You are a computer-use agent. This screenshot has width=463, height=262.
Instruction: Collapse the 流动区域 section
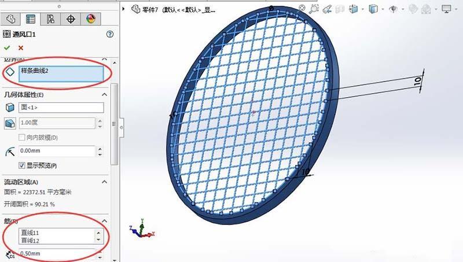pyautogui.click(x=105, y=182)
